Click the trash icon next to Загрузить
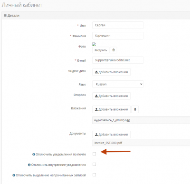 pos(114,50)
